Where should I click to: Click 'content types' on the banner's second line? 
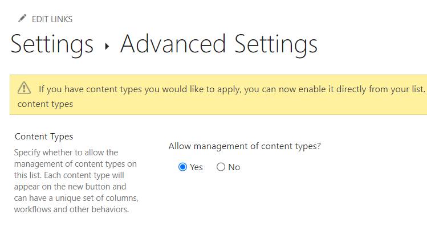click(45, 104)
